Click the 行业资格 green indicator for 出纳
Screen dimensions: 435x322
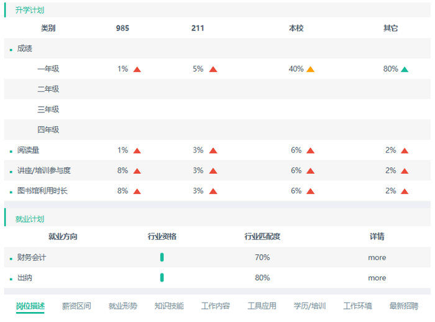(x=162, y=278)
